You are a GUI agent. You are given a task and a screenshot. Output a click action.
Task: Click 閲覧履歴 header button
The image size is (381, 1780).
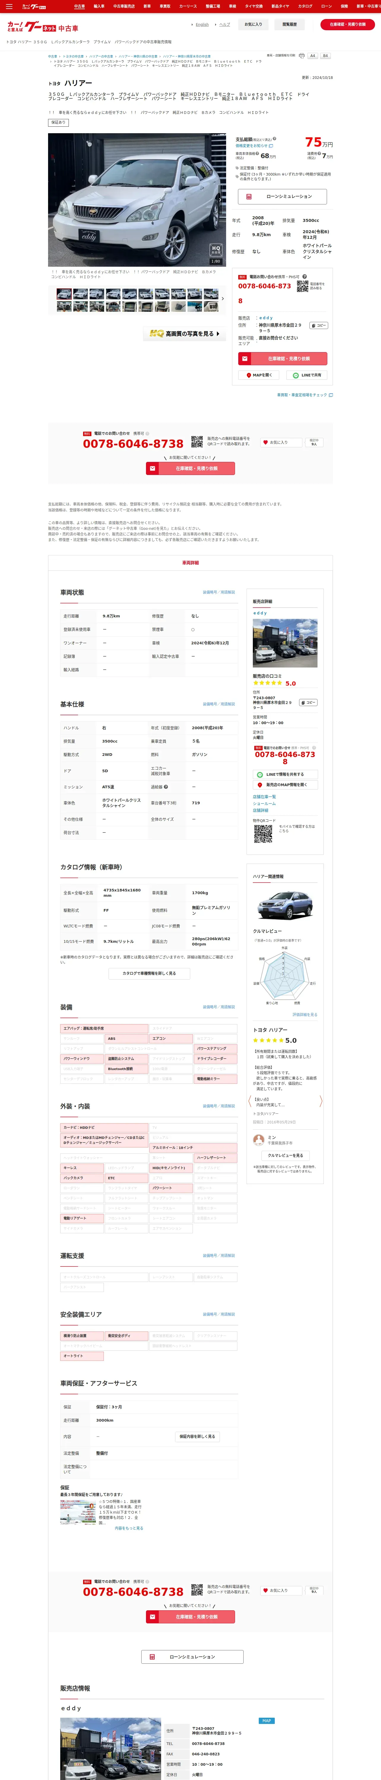tap(289, 24)
